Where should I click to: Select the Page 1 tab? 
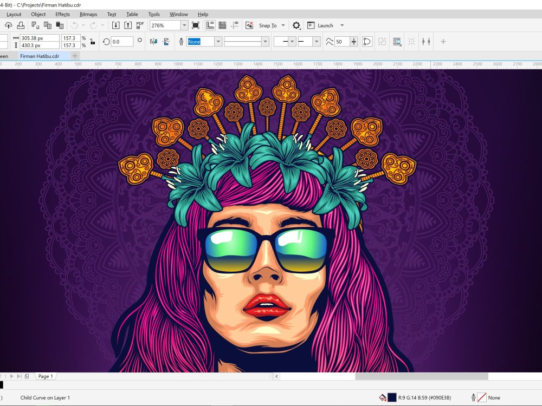pos(46,376)
